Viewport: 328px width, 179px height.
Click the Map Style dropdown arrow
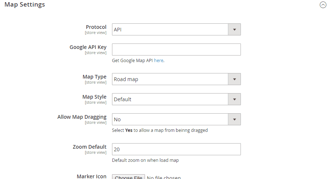click(x=234, y=99)
